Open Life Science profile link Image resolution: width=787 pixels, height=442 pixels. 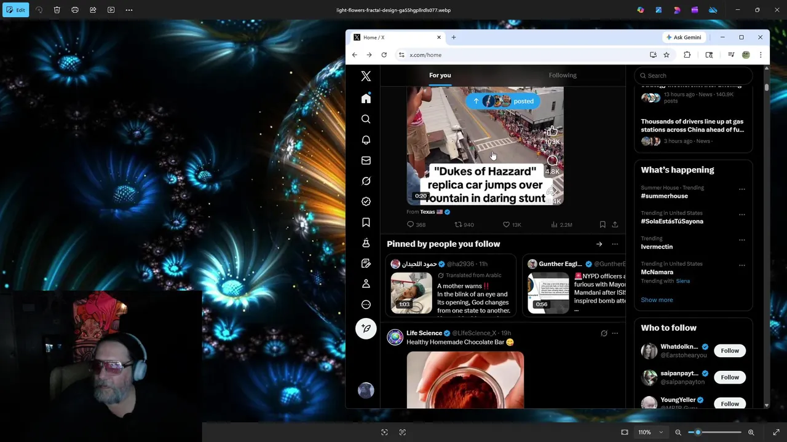point(424,333)
